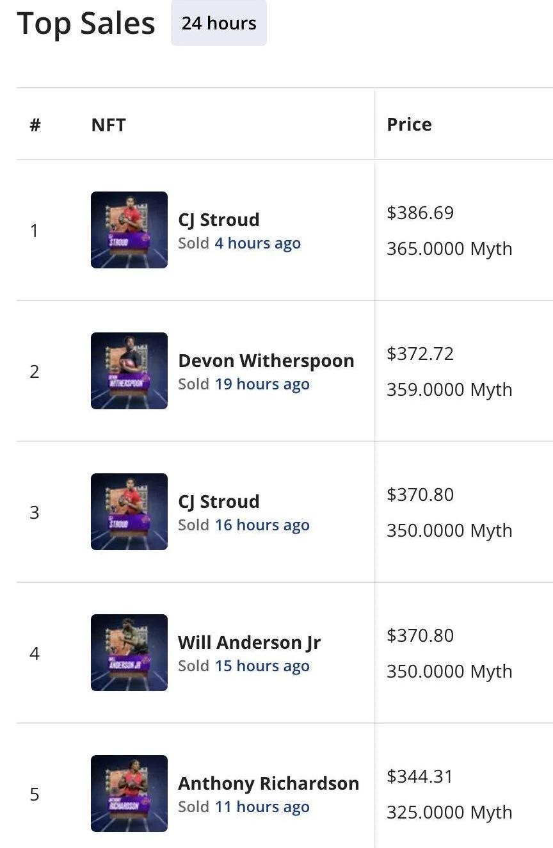View the rank 3 CJ Stroud card image
Image resolution: width=553 pixels, height=848 pixels.
point(129,512)
